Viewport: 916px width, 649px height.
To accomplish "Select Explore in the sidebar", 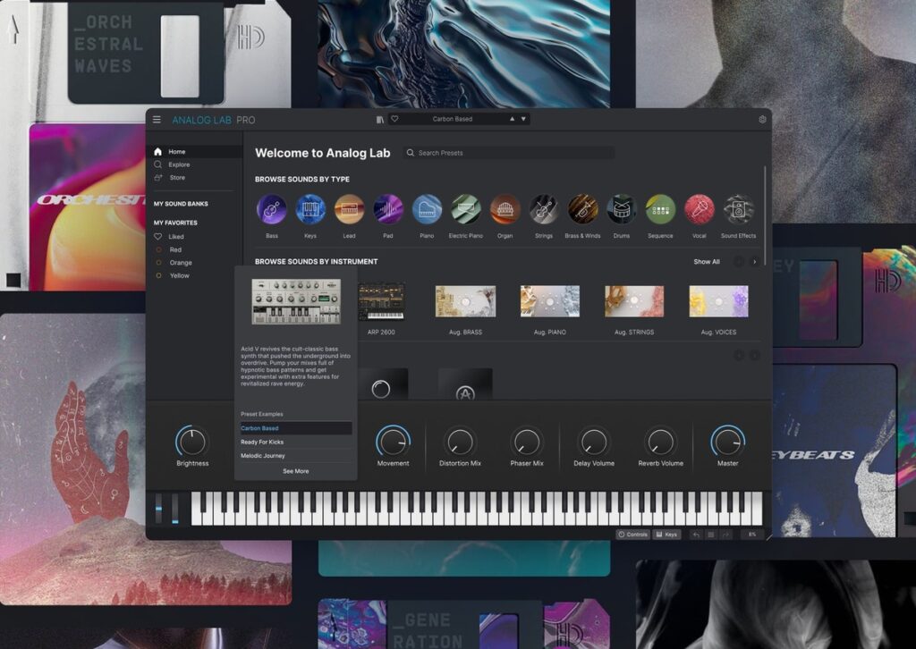I will pos(179,164).
